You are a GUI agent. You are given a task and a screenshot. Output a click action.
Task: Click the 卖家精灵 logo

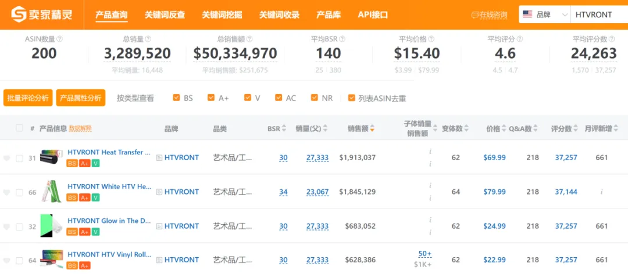pyautogui.click(x=42, y=15)
